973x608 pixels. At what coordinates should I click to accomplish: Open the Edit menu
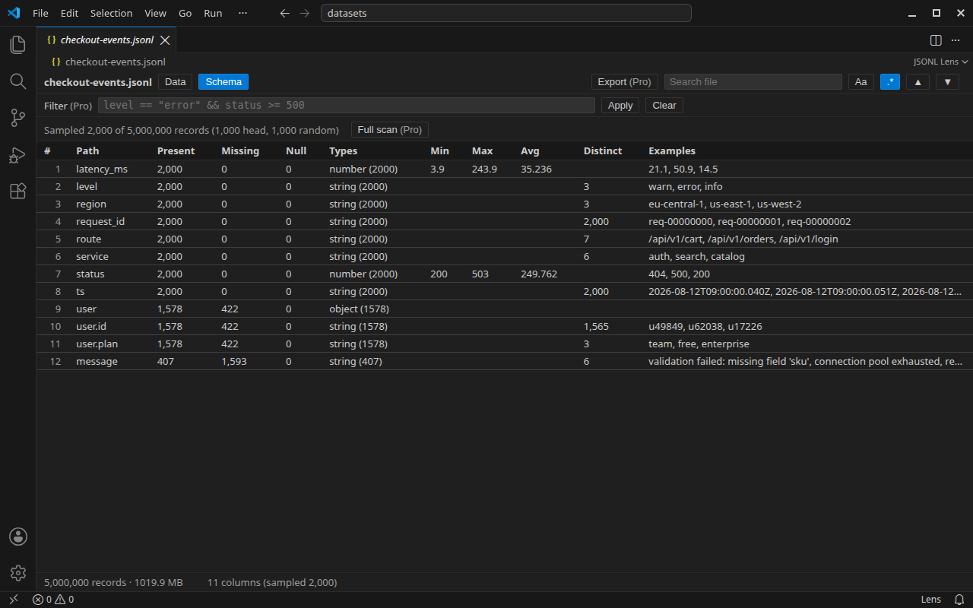(x=69, y=13)
